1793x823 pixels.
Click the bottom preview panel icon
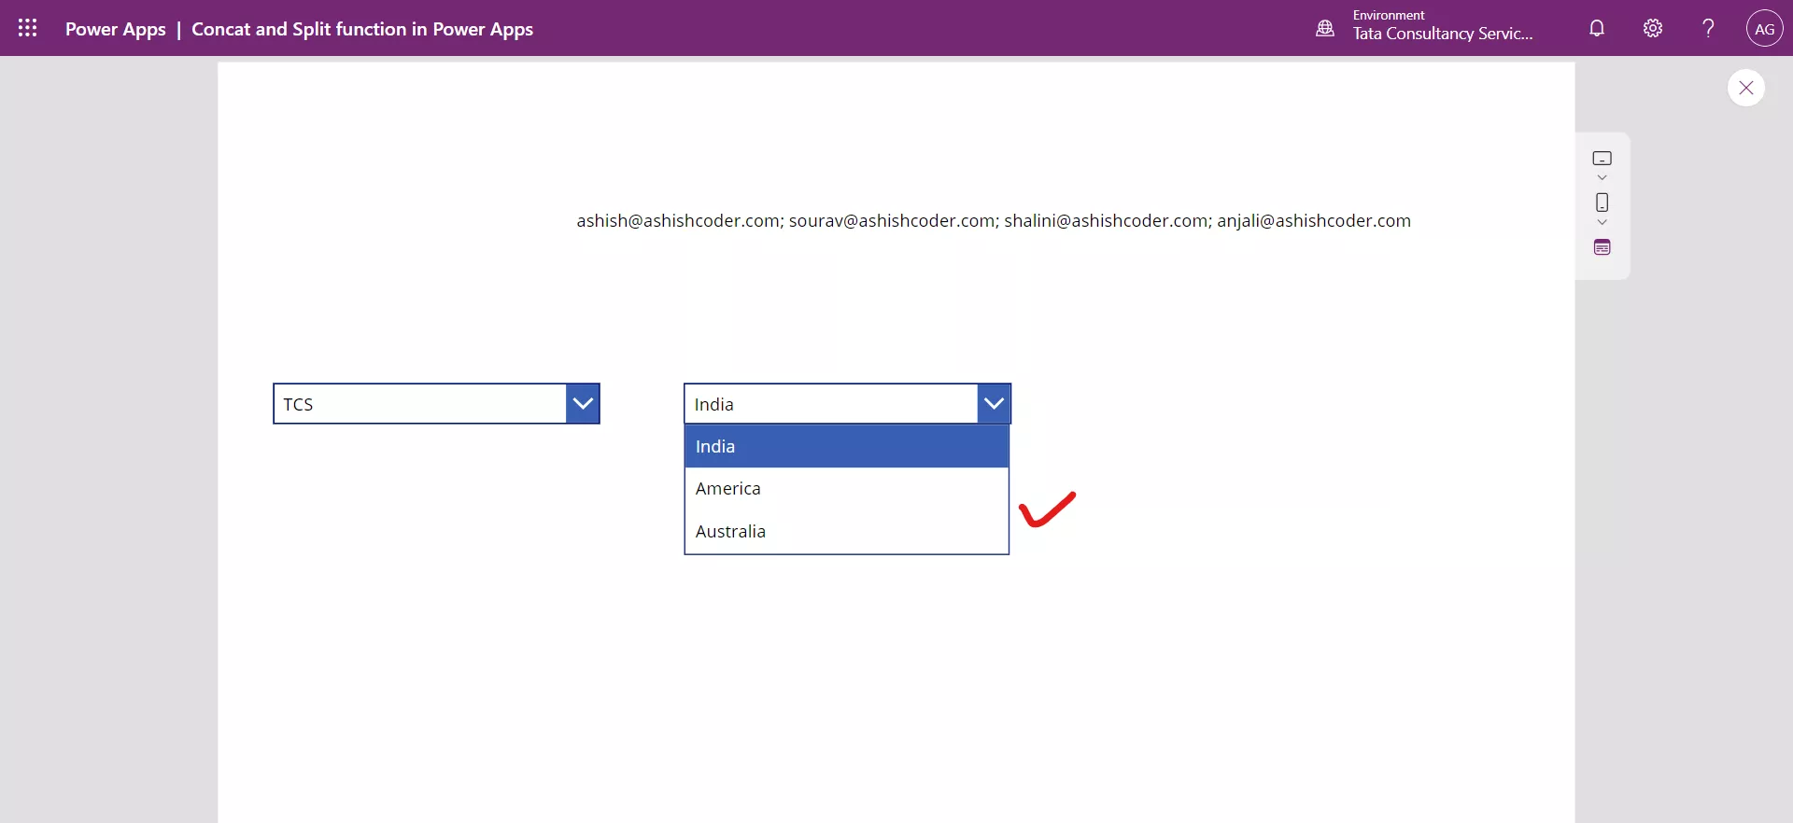tap(1602, 247)
